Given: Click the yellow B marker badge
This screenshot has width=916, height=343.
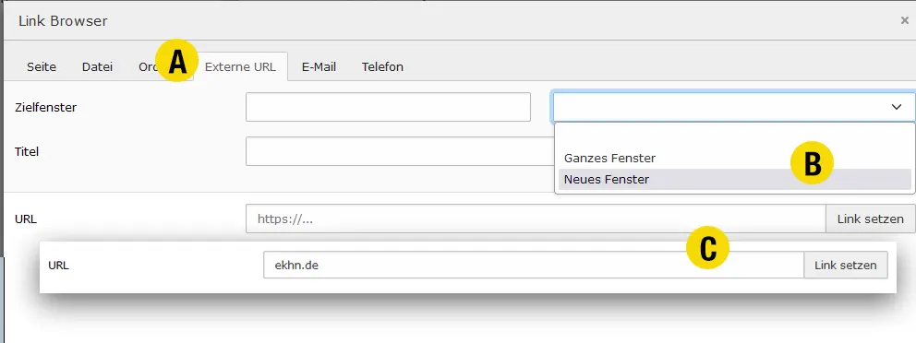Looking at the screenshot, I should pos(813,163).
